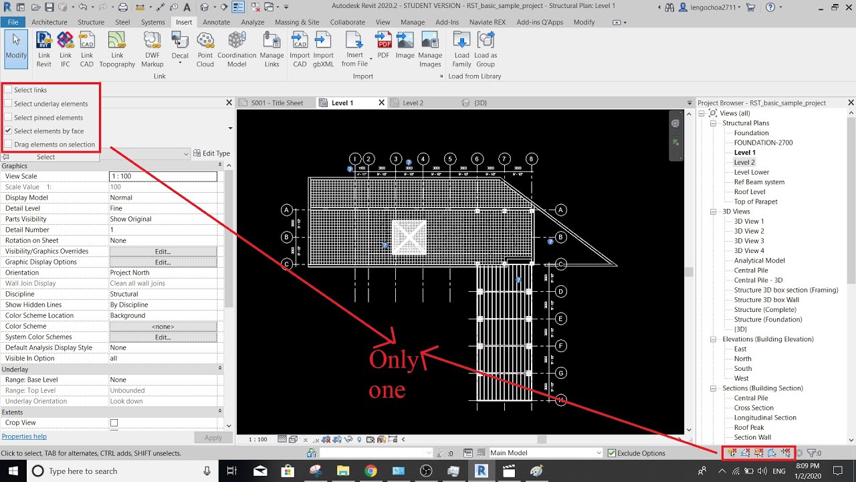Click the Import gbXML icon
This screenshot has width=856, height=482.
(324, 49)
